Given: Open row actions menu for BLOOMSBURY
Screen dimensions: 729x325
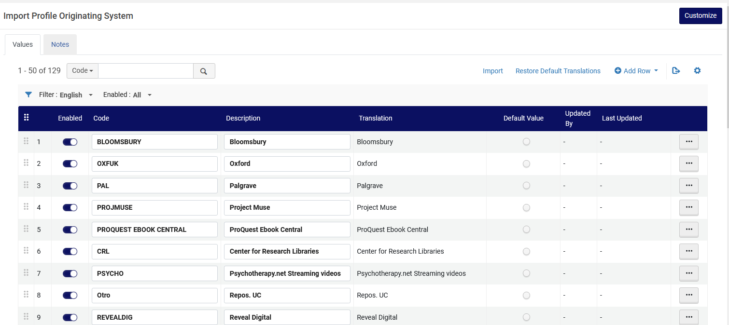Looking at the screenshot, I should pos(689,142).
